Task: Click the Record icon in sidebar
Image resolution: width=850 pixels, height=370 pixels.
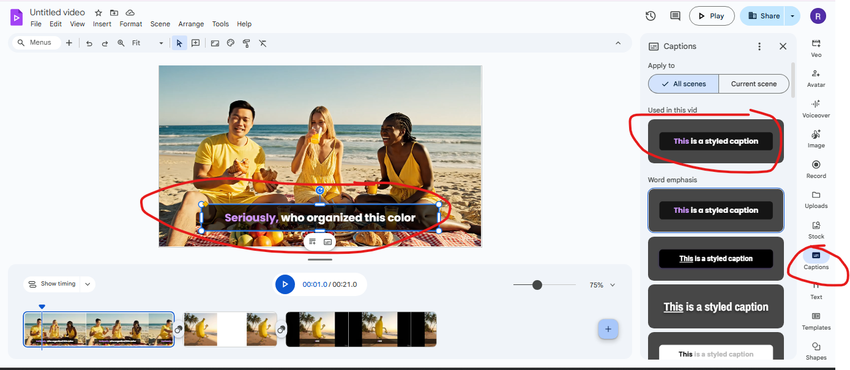Action: (x=816, y=168)
